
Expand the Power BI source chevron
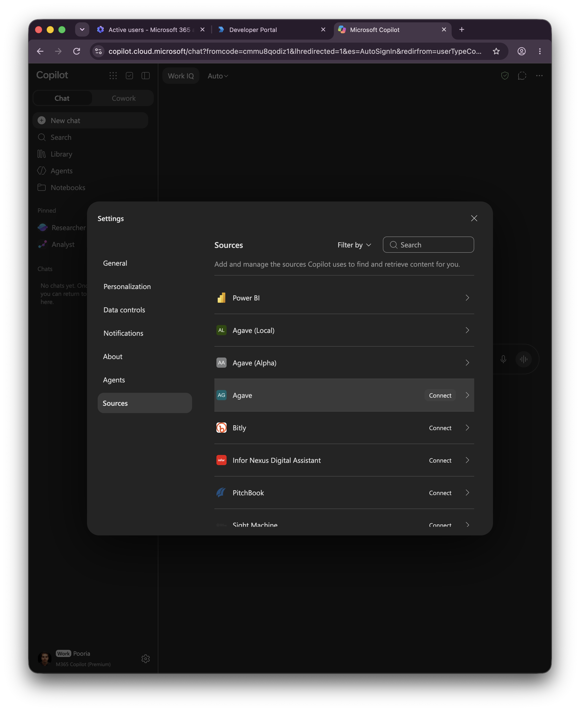(x=467, y=298)
